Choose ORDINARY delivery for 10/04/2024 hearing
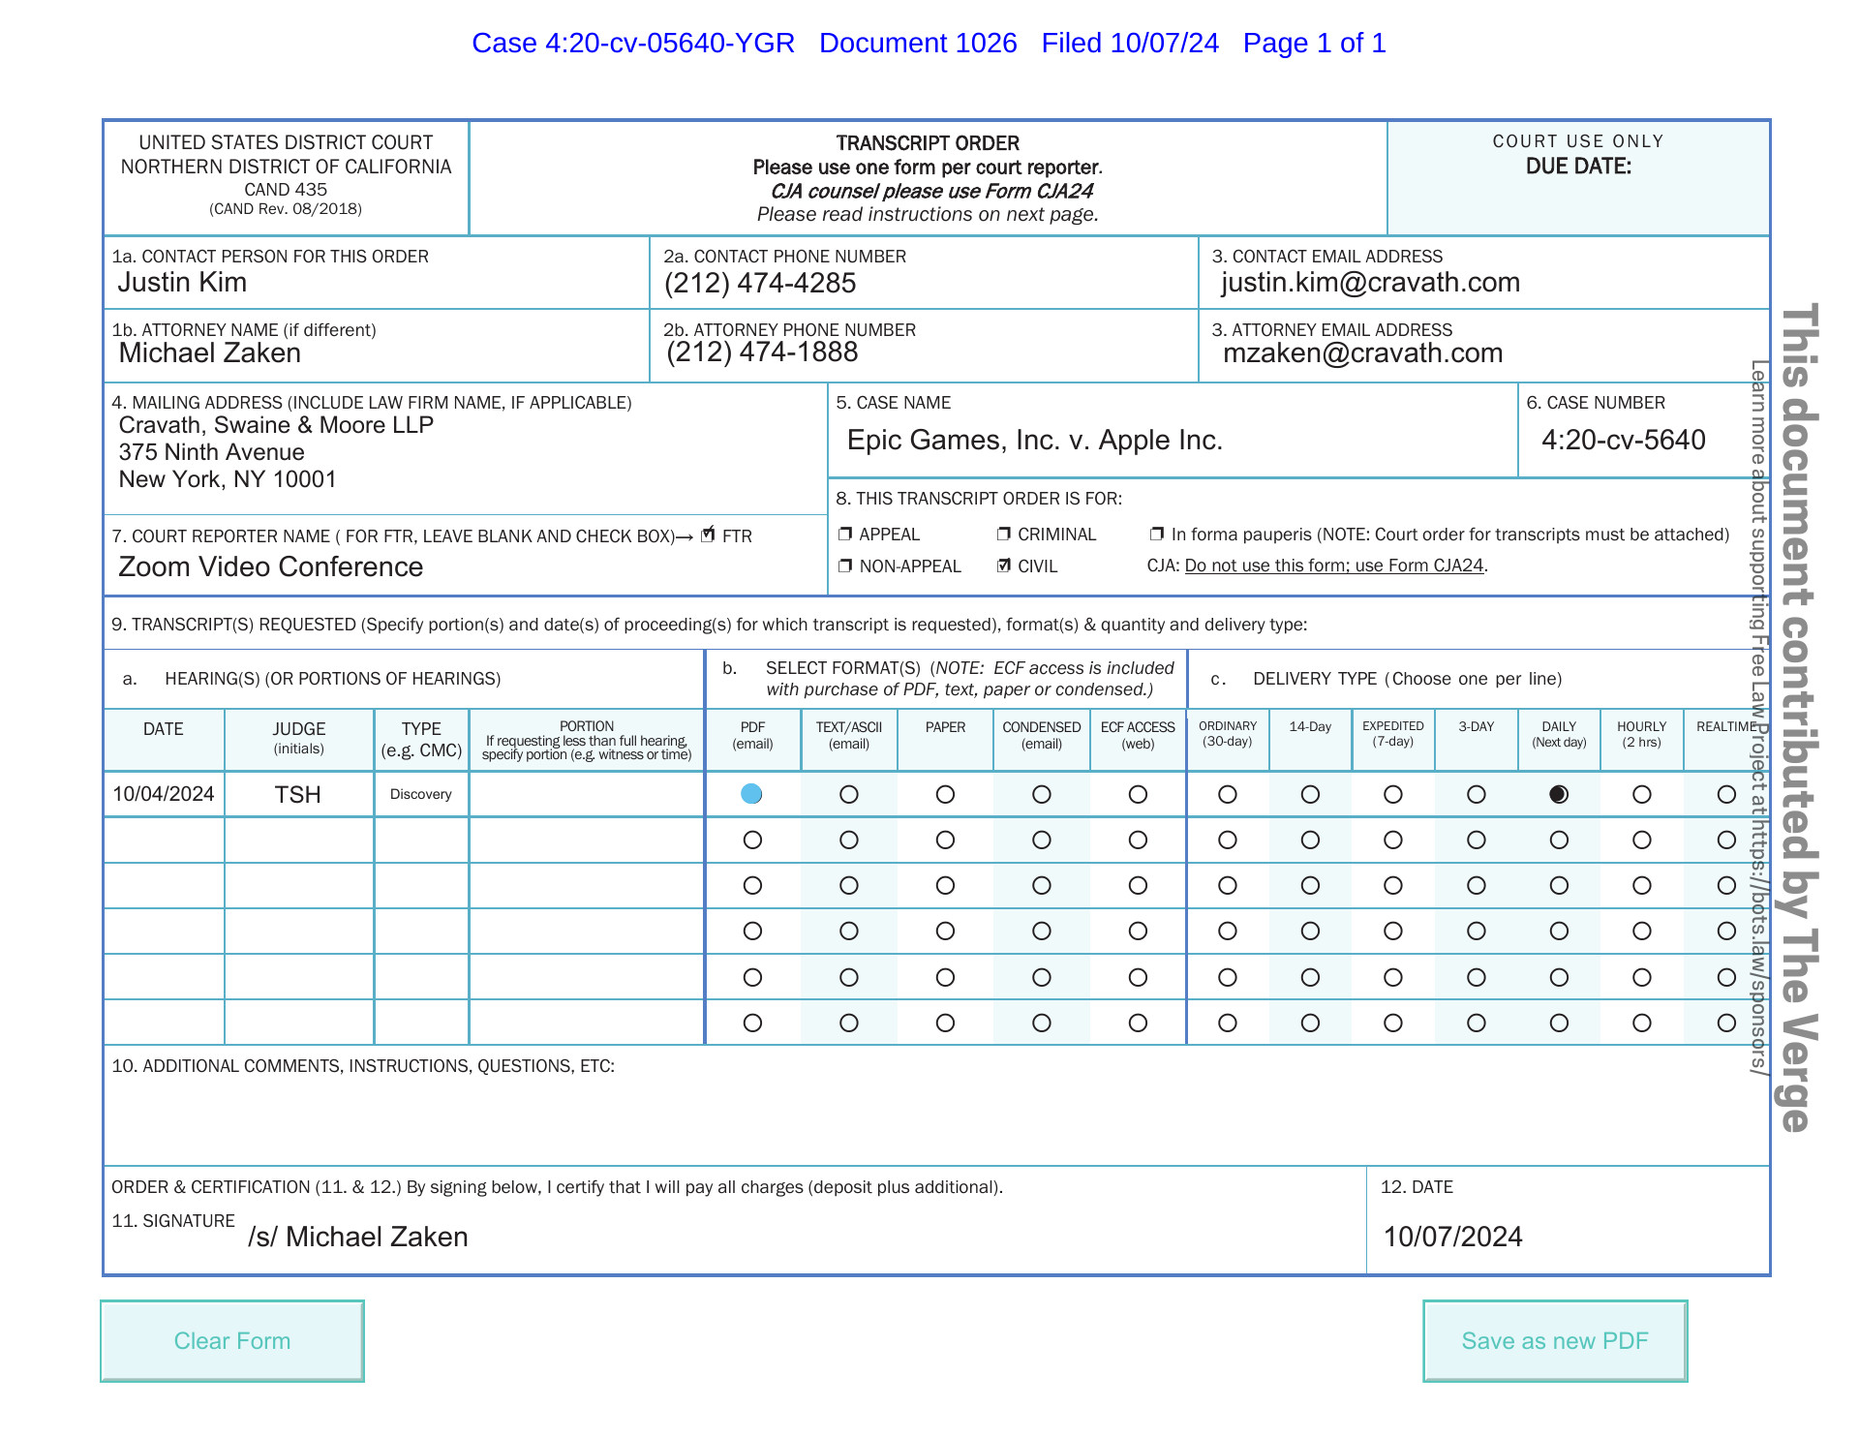This screenshot has height=1437, width=1859. [x=1228, y=794]
